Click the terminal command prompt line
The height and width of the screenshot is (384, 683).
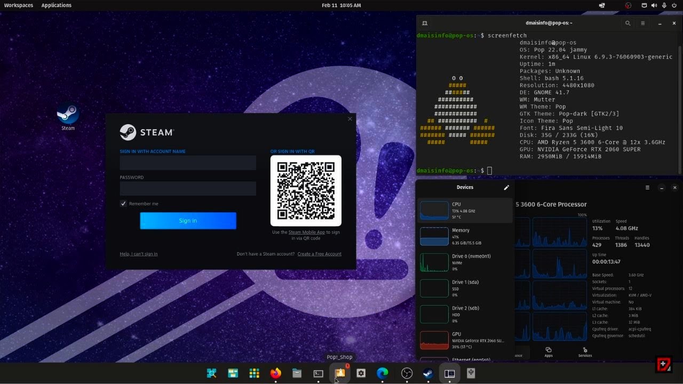[454, 171]
